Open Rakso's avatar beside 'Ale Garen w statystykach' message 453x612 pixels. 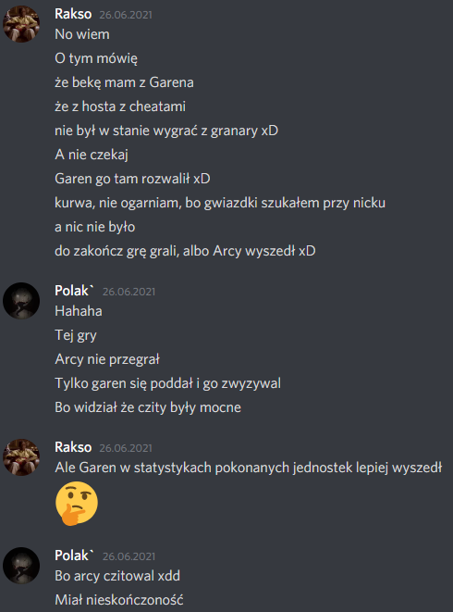(21, 457)
